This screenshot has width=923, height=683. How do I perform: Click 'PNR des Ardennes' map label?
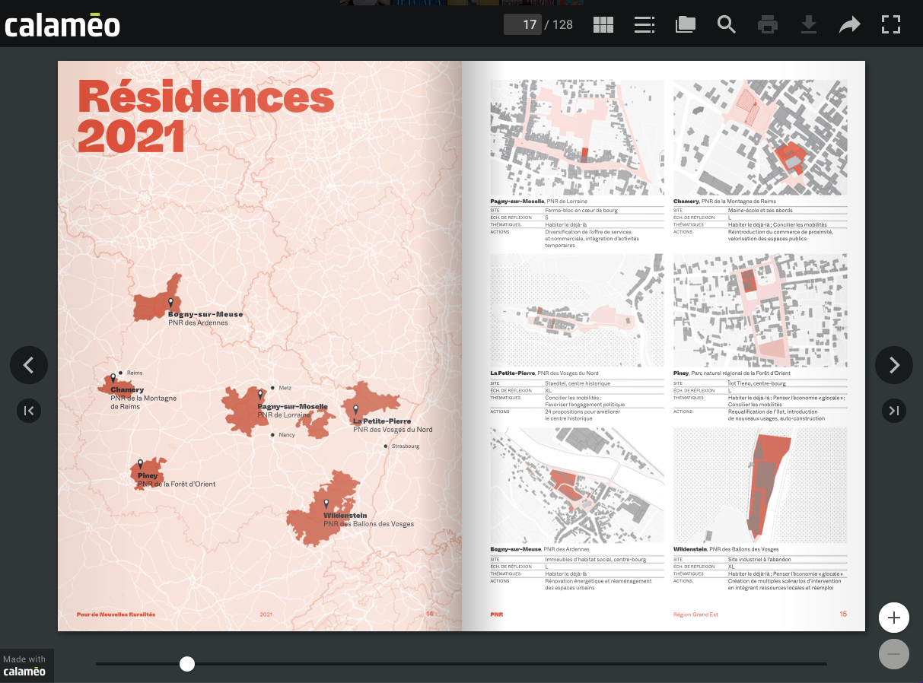coord(198,323)
